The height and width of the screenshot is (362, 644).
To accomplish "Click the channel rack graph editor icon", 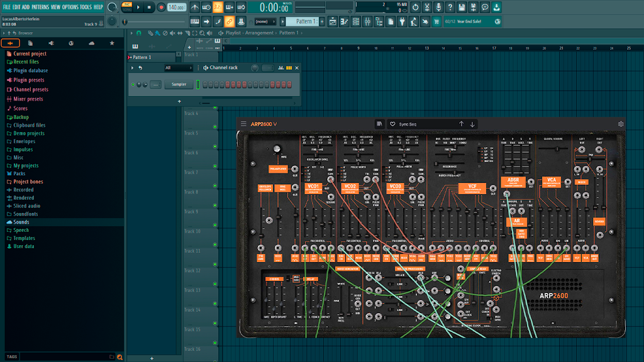I will (x=281, y=68).
